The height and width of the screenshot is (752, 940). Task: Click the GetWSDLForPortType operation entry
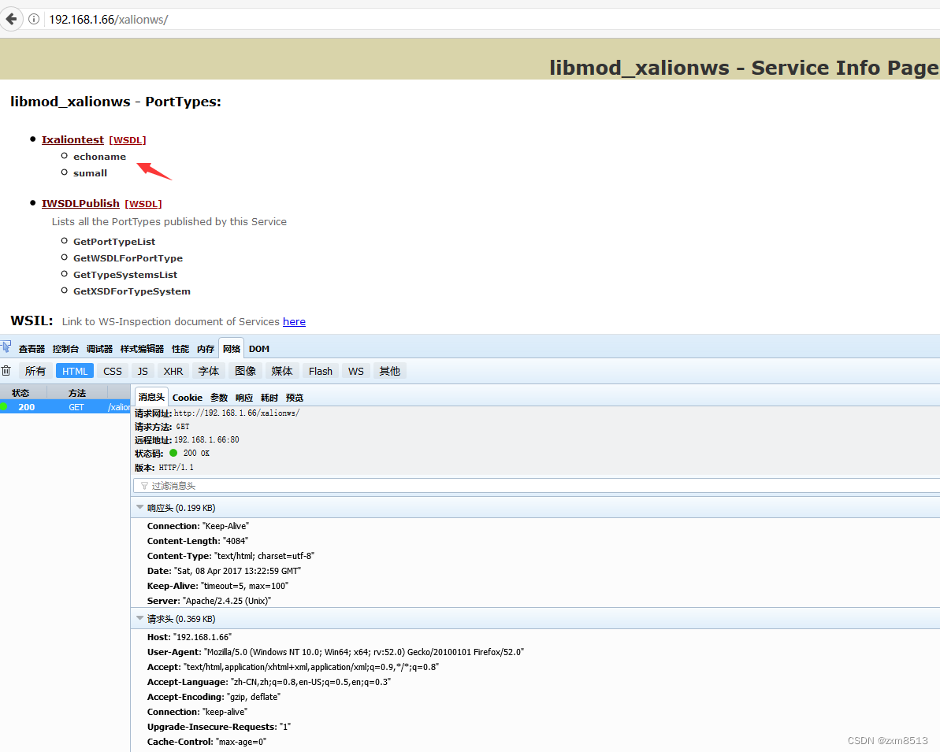point(128,258)
